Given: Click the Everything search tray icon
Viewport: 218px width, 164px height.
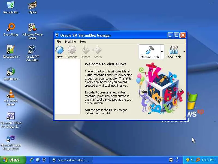Looking at the screenshot, I should pos(198,160).
